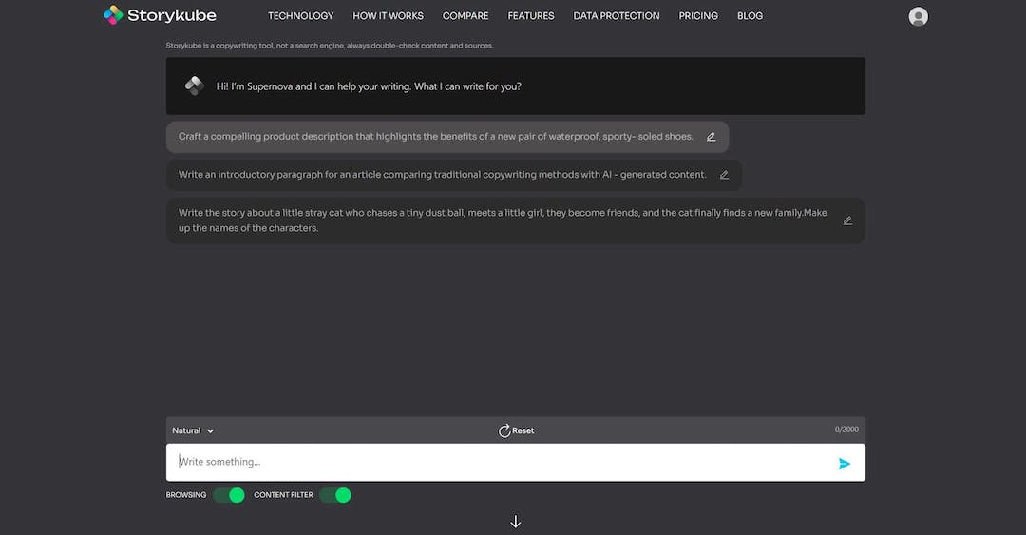Navigate to the Blog link

coord(750,16)
